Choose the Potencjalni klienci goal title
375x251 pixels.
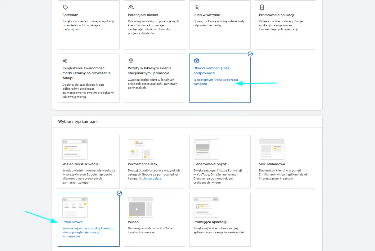[x=143, y=15]
